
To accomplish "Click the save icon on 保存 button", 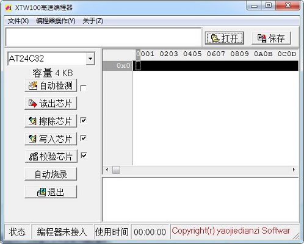I will tap(262, 38).
